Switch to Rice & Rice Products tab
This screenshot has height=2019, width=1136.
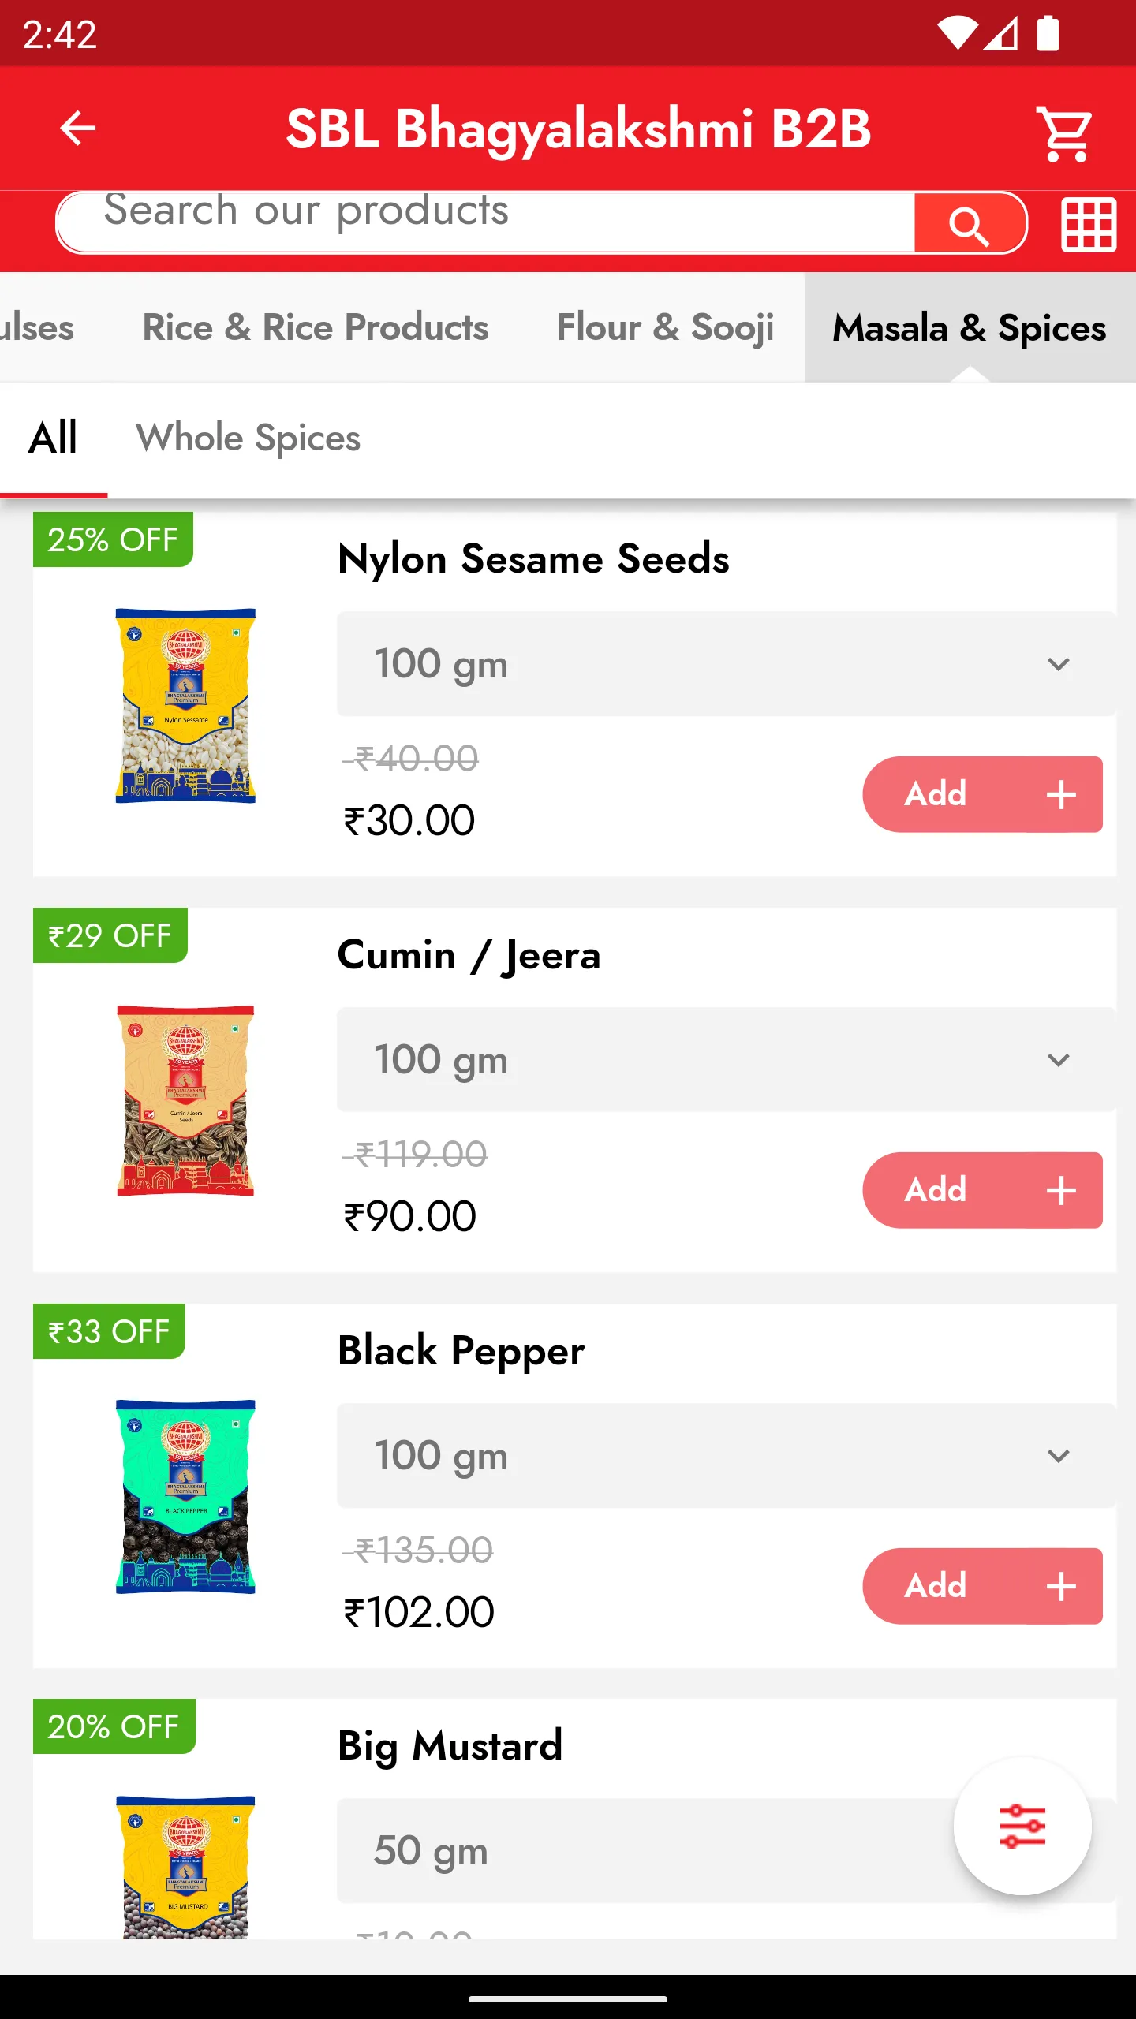point(316,327)
